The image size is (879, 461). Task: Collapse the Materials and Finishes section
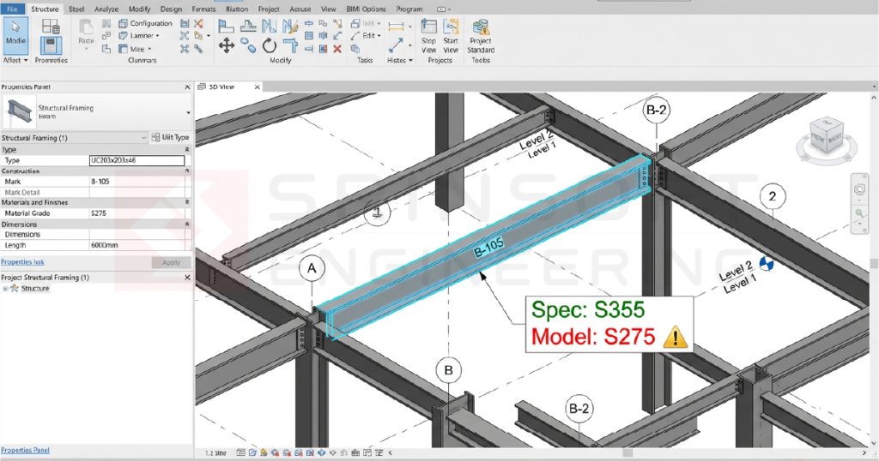pos(187,202)
